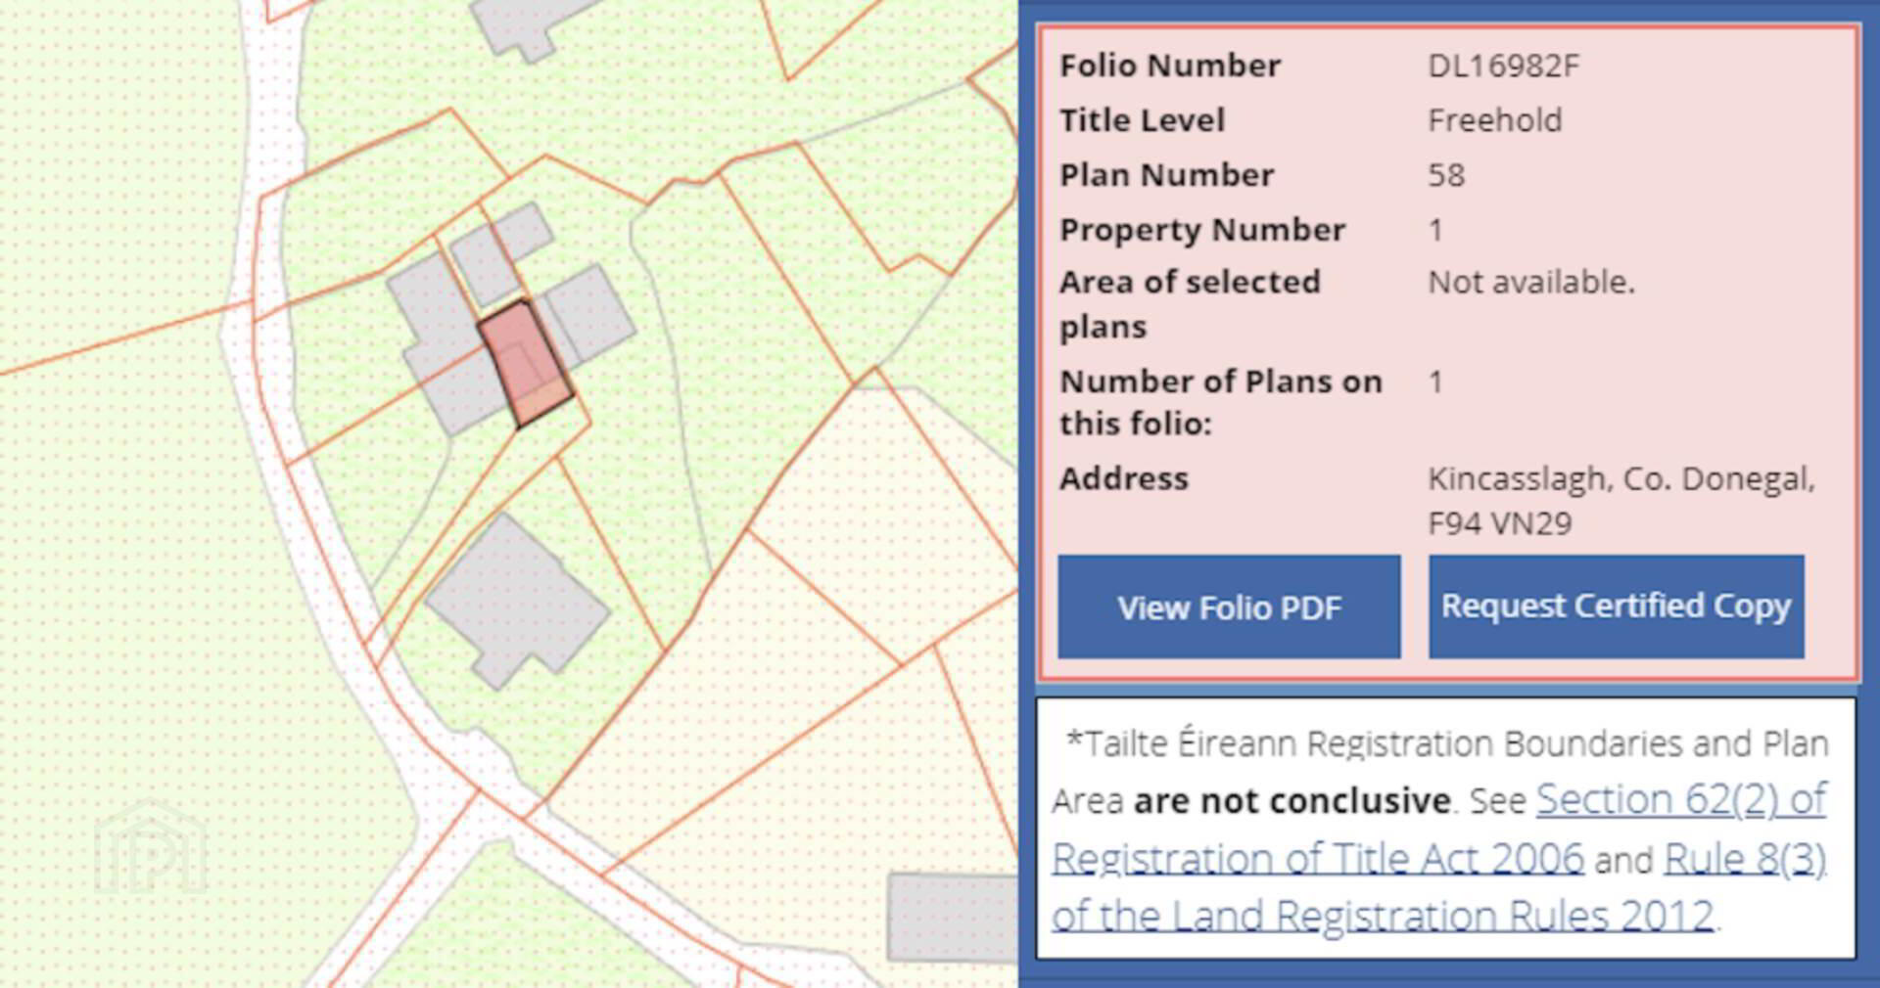The height and width of the screenshot is (988, 1880).
Task: Click the 'Folio Number' field label
Action: [1170, 66]
